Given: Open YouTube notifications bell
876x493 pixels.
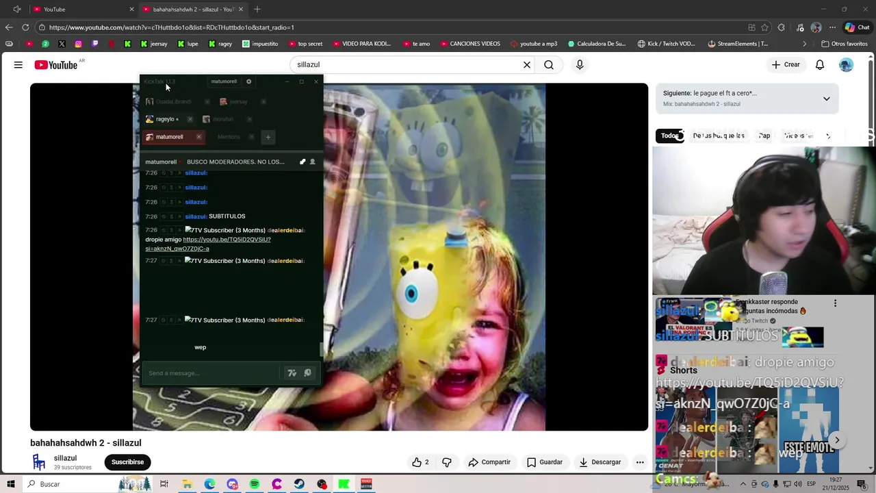Looking at the screenshot, I should 820,65.
